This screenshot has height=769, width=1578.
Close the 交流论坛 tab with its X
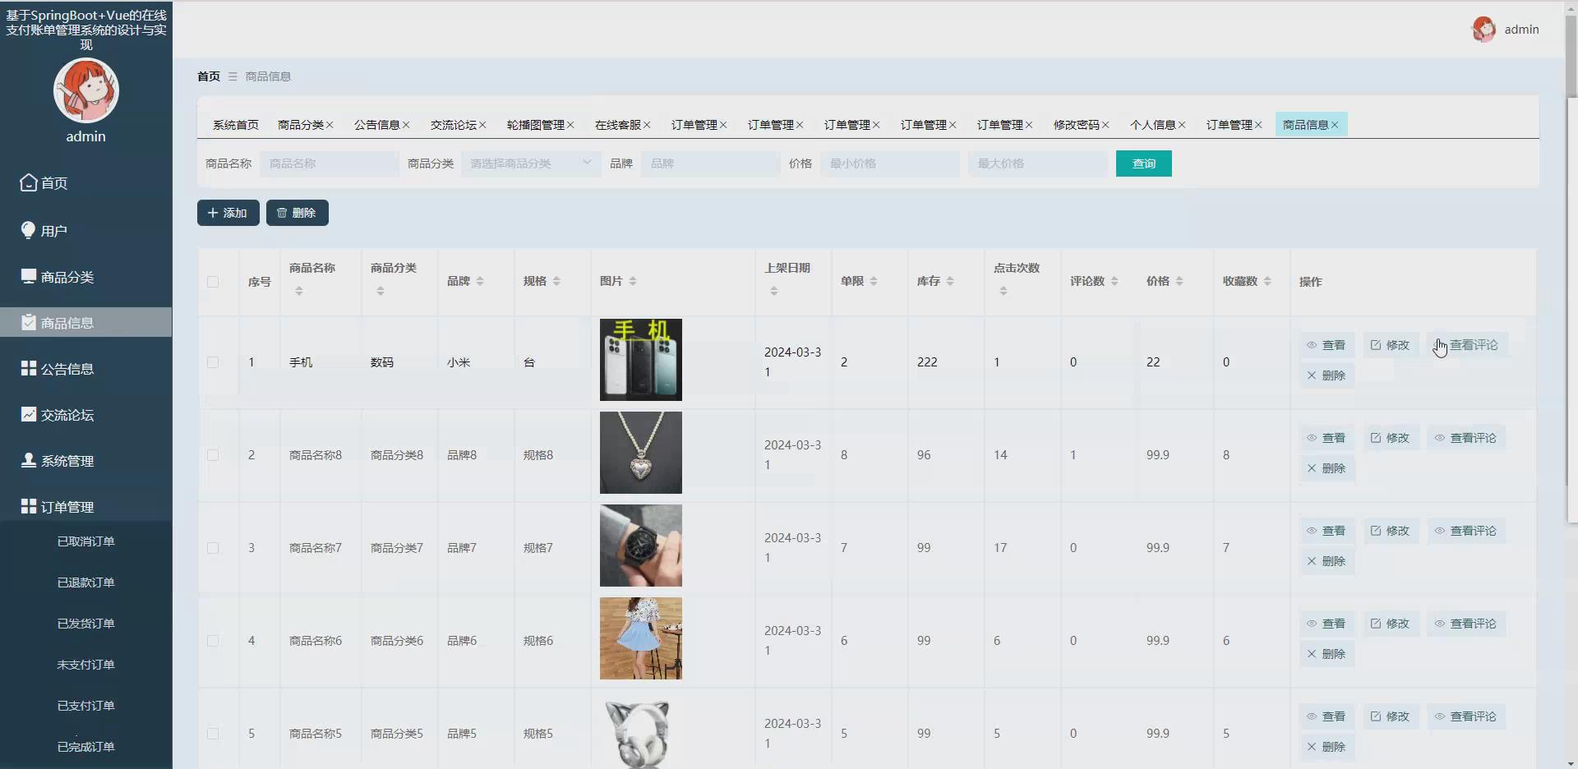[482, 125]
